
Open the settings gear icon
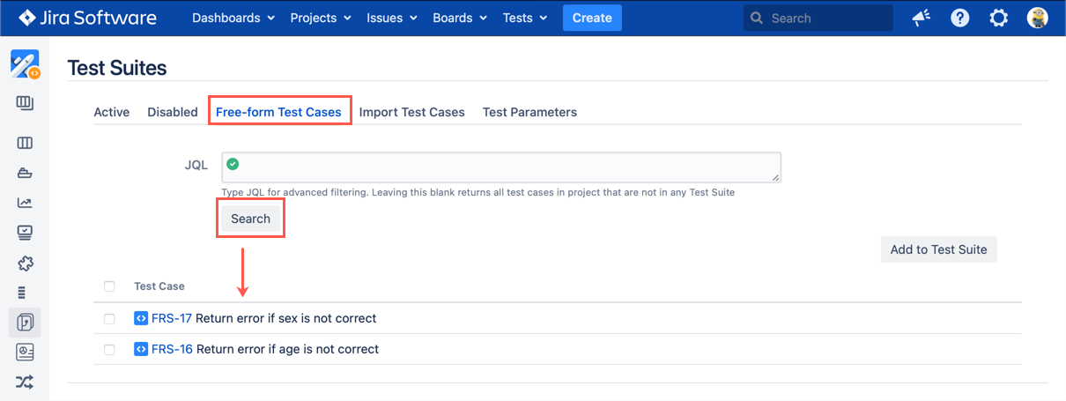coord(998,18)
